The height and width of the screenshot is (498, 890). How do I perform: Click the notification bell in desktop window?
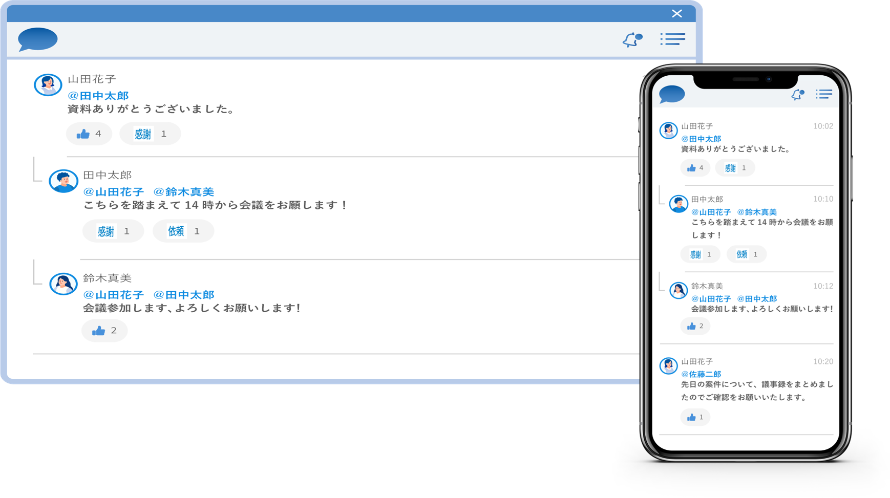[x=632, y=39]
